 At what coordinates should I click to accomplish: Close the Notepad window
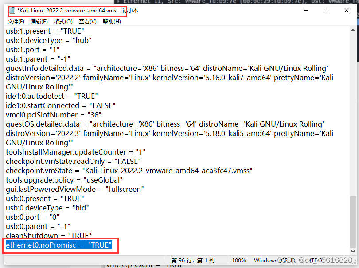tap(347, 10)
